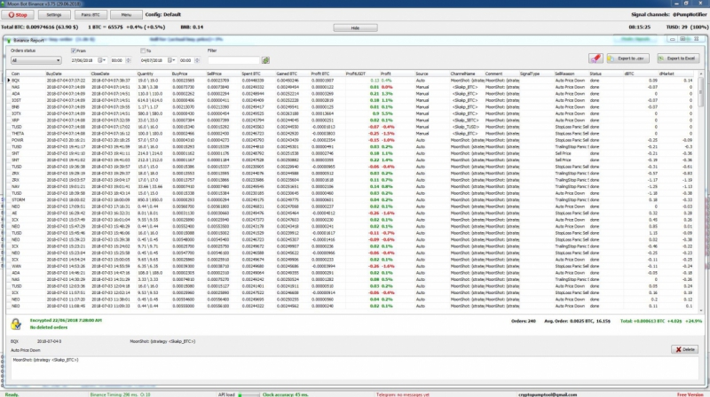This screenshot has width=710, height=397.
Task: Select the XRP order row
Action: [351, 121]
